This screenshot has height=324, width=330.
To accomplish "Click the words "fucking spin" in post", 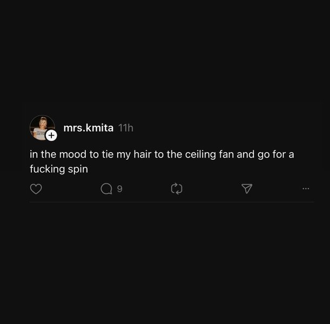I will pos(59,169).
